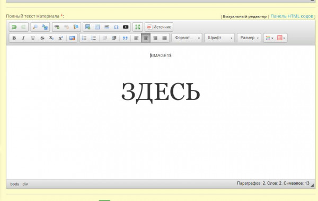Open the Find magnifier tool
The image size is (318, 201).
click(36, 27)
